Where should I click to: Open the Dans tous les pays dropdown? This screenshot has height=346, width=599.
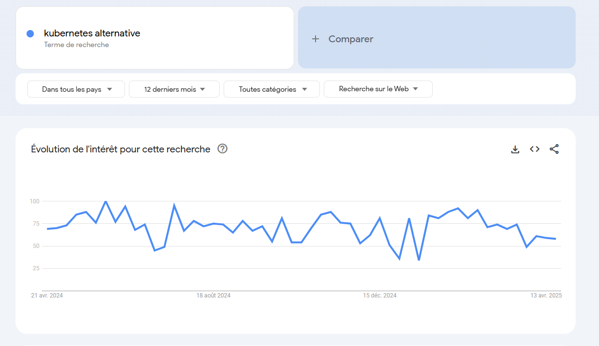[76, 89]
